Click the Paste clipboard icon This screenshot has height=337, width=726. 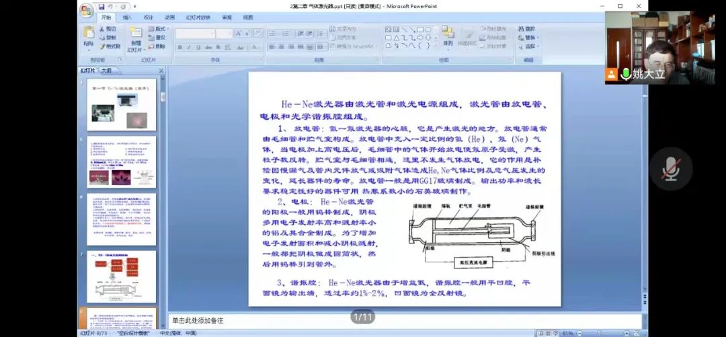coord(89,32)
